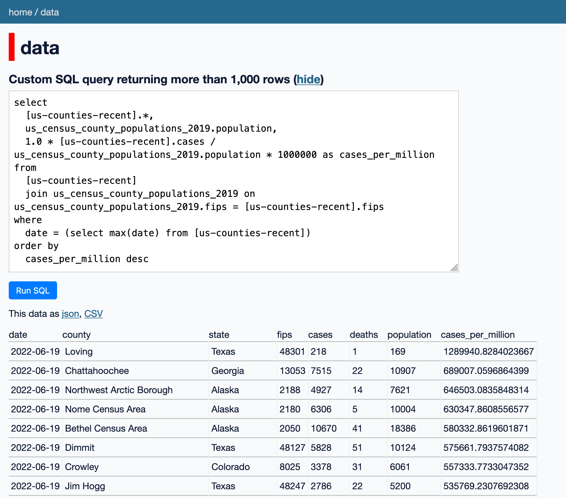Click the value 575661.7937574082
The image size is (566, 498).
tap(486, 448)
